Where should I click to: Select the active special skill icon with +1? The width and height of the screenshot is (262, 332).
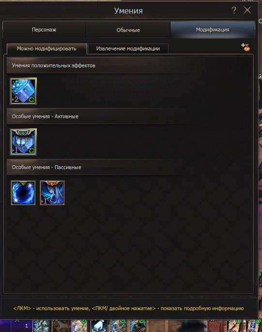tap(23, 142)
